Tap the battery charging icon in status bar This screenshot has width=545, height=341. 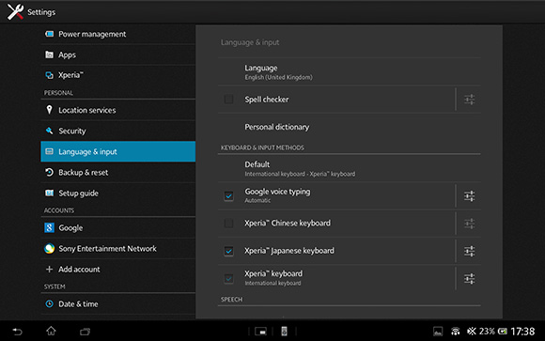coord(503,332)
